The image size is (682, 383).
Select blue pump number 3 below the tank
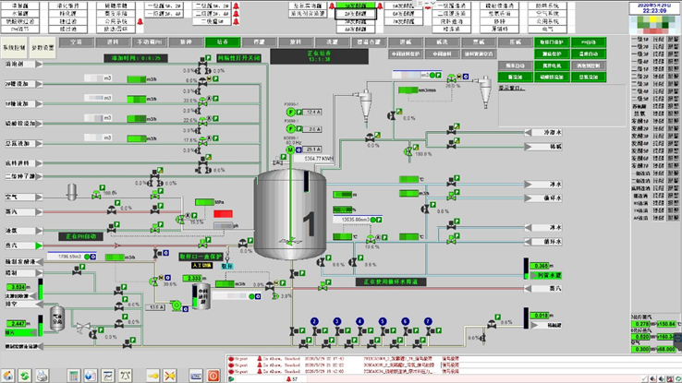[337, 320]
